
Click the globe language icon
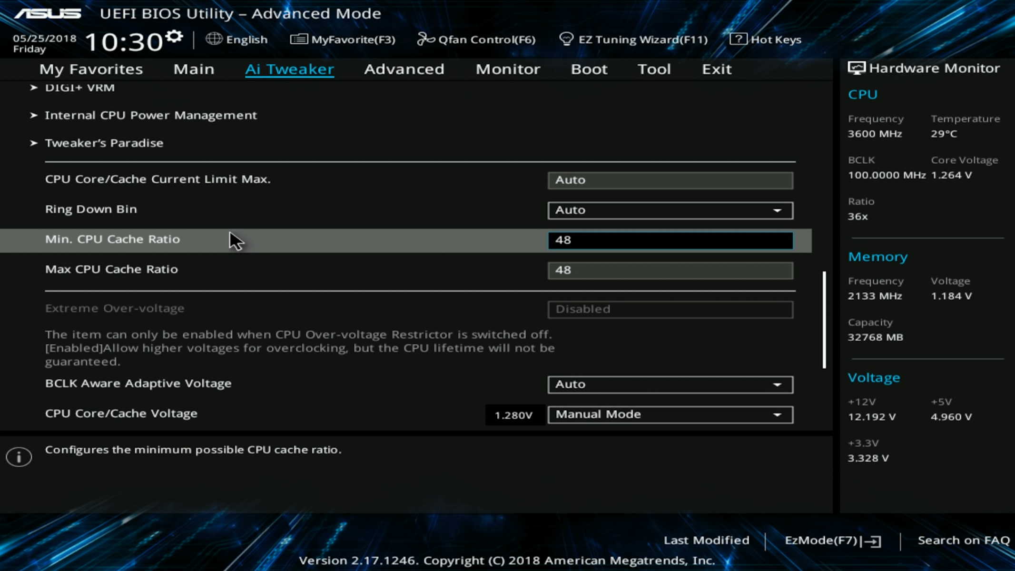tap(214, 39)
